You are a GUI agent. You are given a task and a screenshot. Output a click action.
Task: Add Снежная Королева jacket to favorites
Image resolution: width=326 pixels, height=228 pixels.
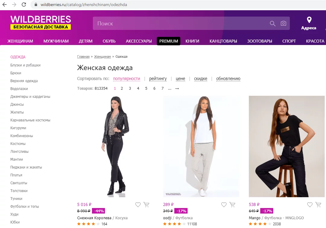click(x=138, y=205)
